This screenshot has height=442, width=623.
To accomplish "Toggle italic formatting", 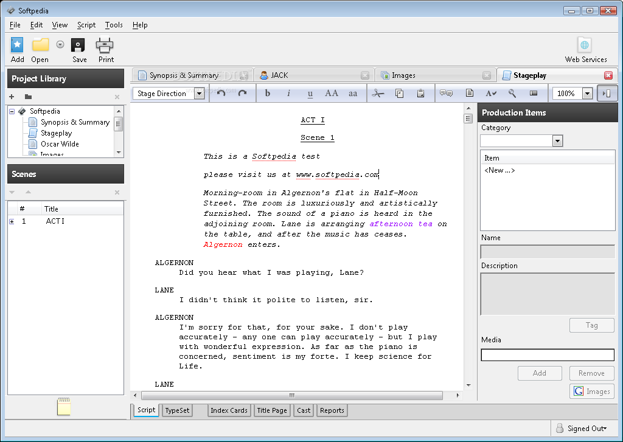I will (288, 93).
